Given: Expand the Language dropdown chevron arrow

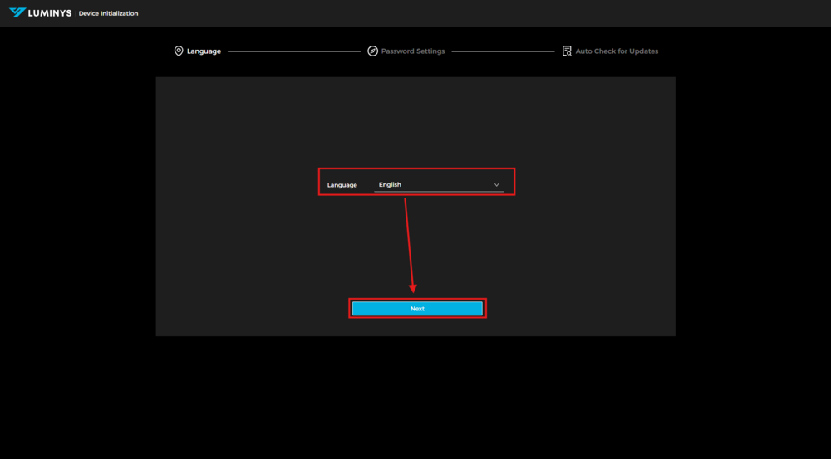Looking at the screenshot, I should click(496, 185).
